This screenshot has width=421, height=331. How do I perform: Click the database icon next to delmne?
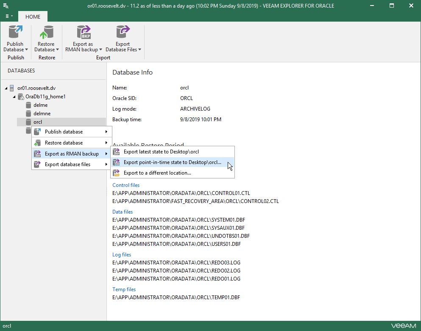click(x=28, y=114)
